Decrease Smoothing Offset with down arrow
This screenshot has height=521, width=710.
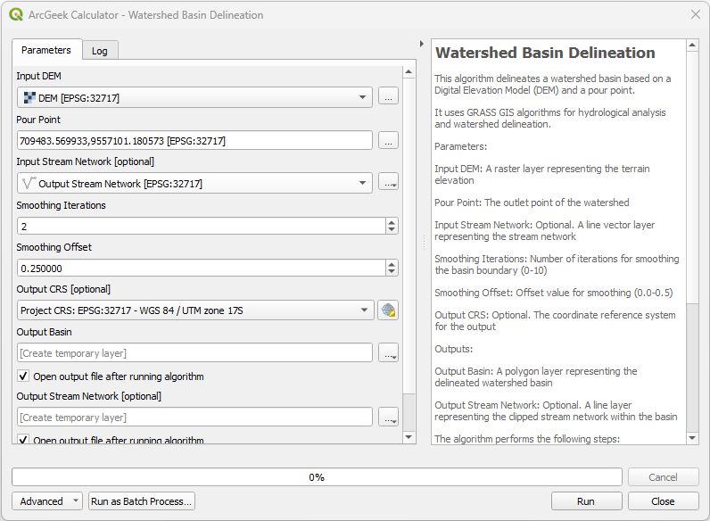[392, 272]
